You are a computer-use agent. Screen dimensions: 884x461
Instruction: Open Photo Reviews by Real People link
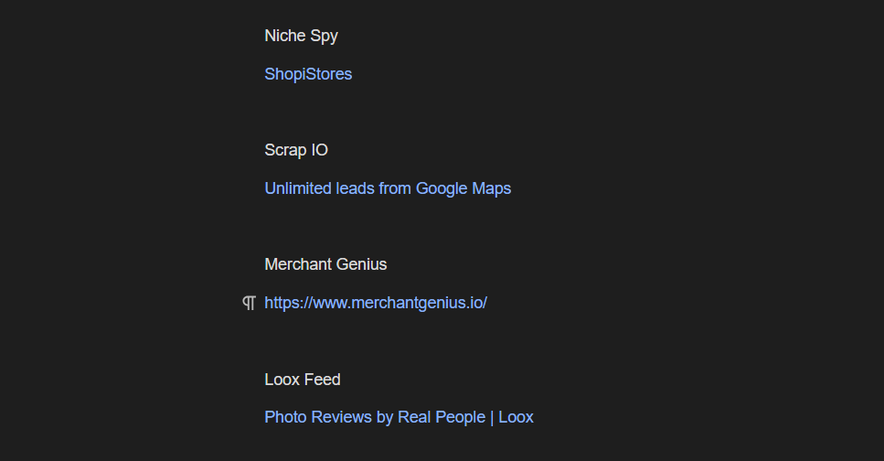pyautogui.click(x=374, y=417)
